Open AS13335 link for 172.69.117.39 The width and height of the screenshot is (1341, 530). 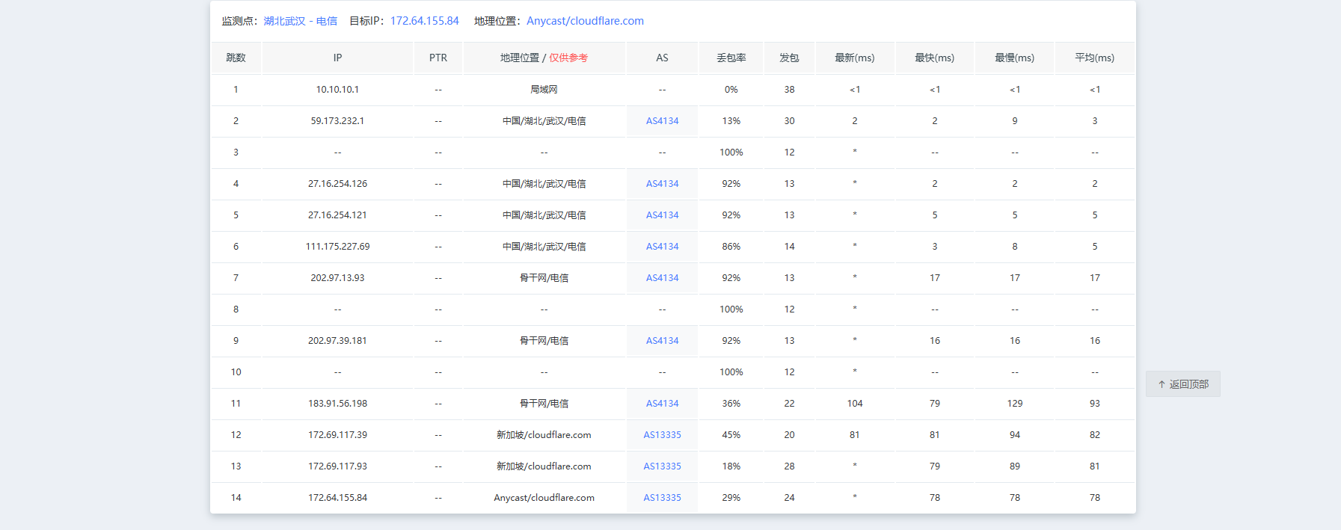(x=662, y=435)
